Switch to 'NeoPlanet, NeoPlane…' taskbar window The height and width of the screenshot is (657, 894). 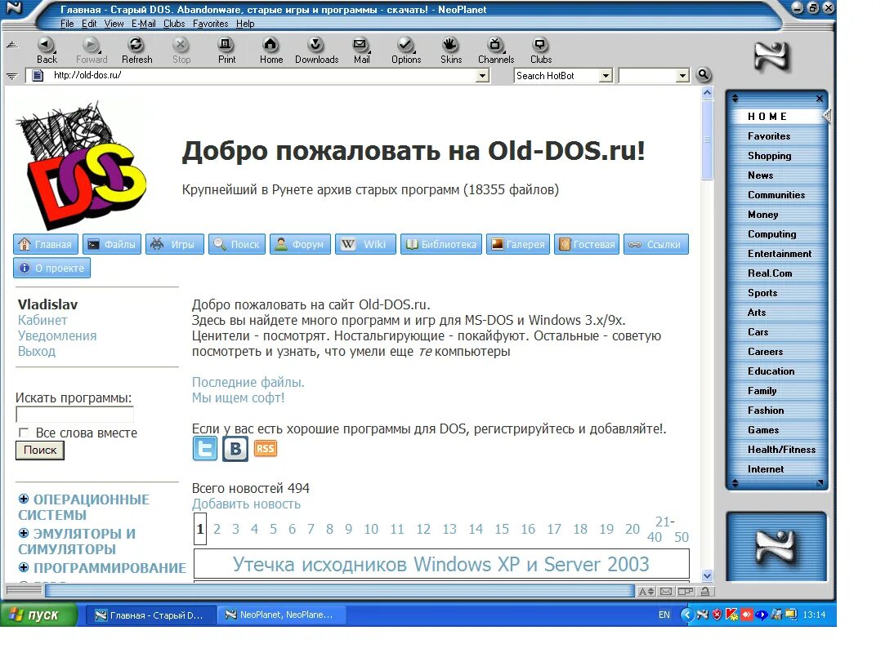click(x=281, y=615)
